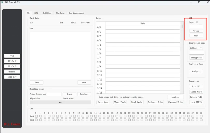
Task: Click the Fix UID button
Action: [196, 87]
